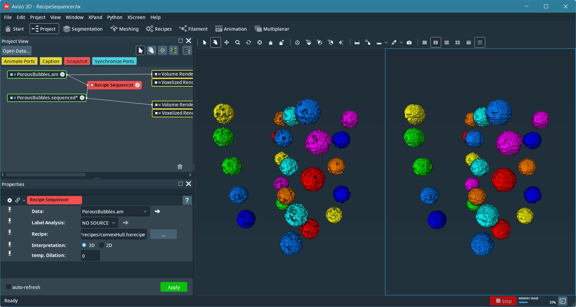Enable the auto-refresh checkbox
The image size is (576, 307).
pyautogui.click(x=8, y=287)
